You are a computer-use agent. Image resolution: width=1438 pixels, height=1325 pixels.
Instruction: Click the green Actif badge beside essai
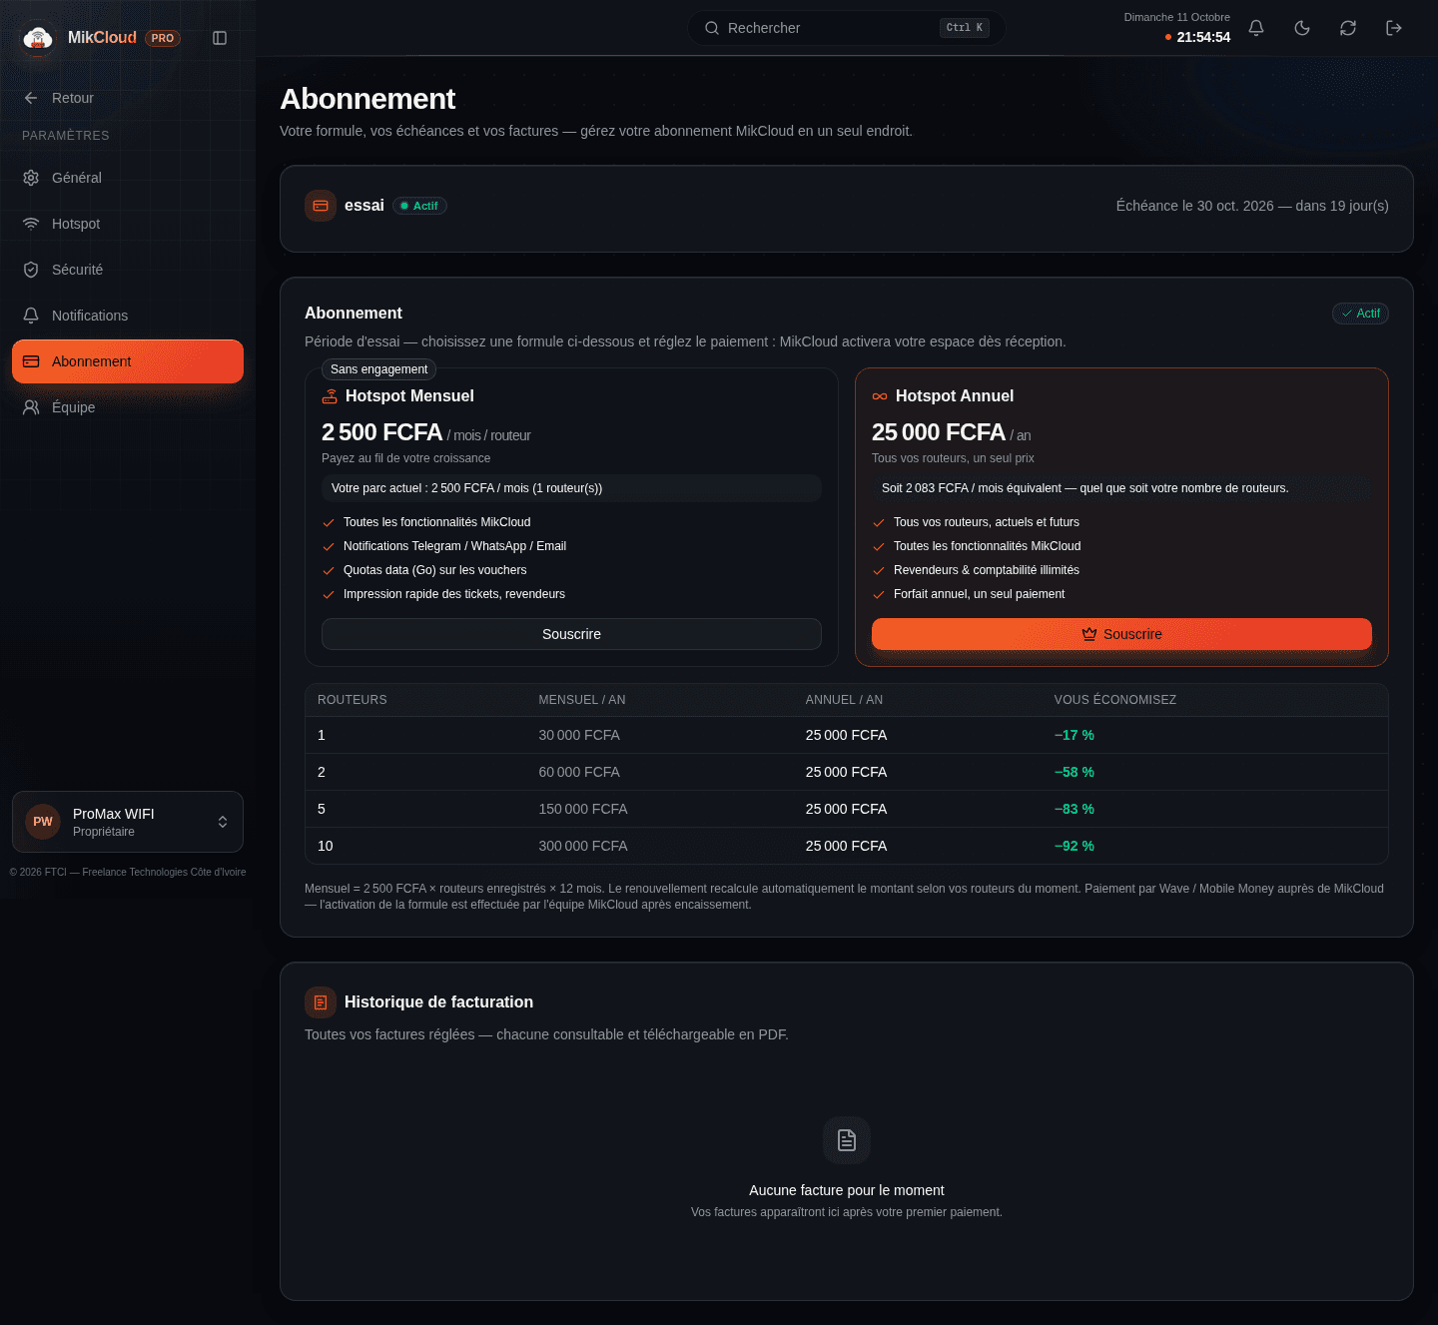419,206
